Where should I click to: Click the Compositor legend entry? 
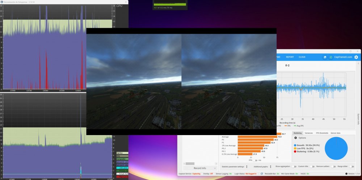click(122, 159)
